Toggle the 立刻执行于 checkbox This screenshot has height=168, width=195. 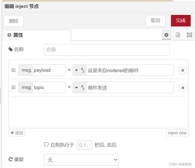pyautogui.click(x=46, y=144)
